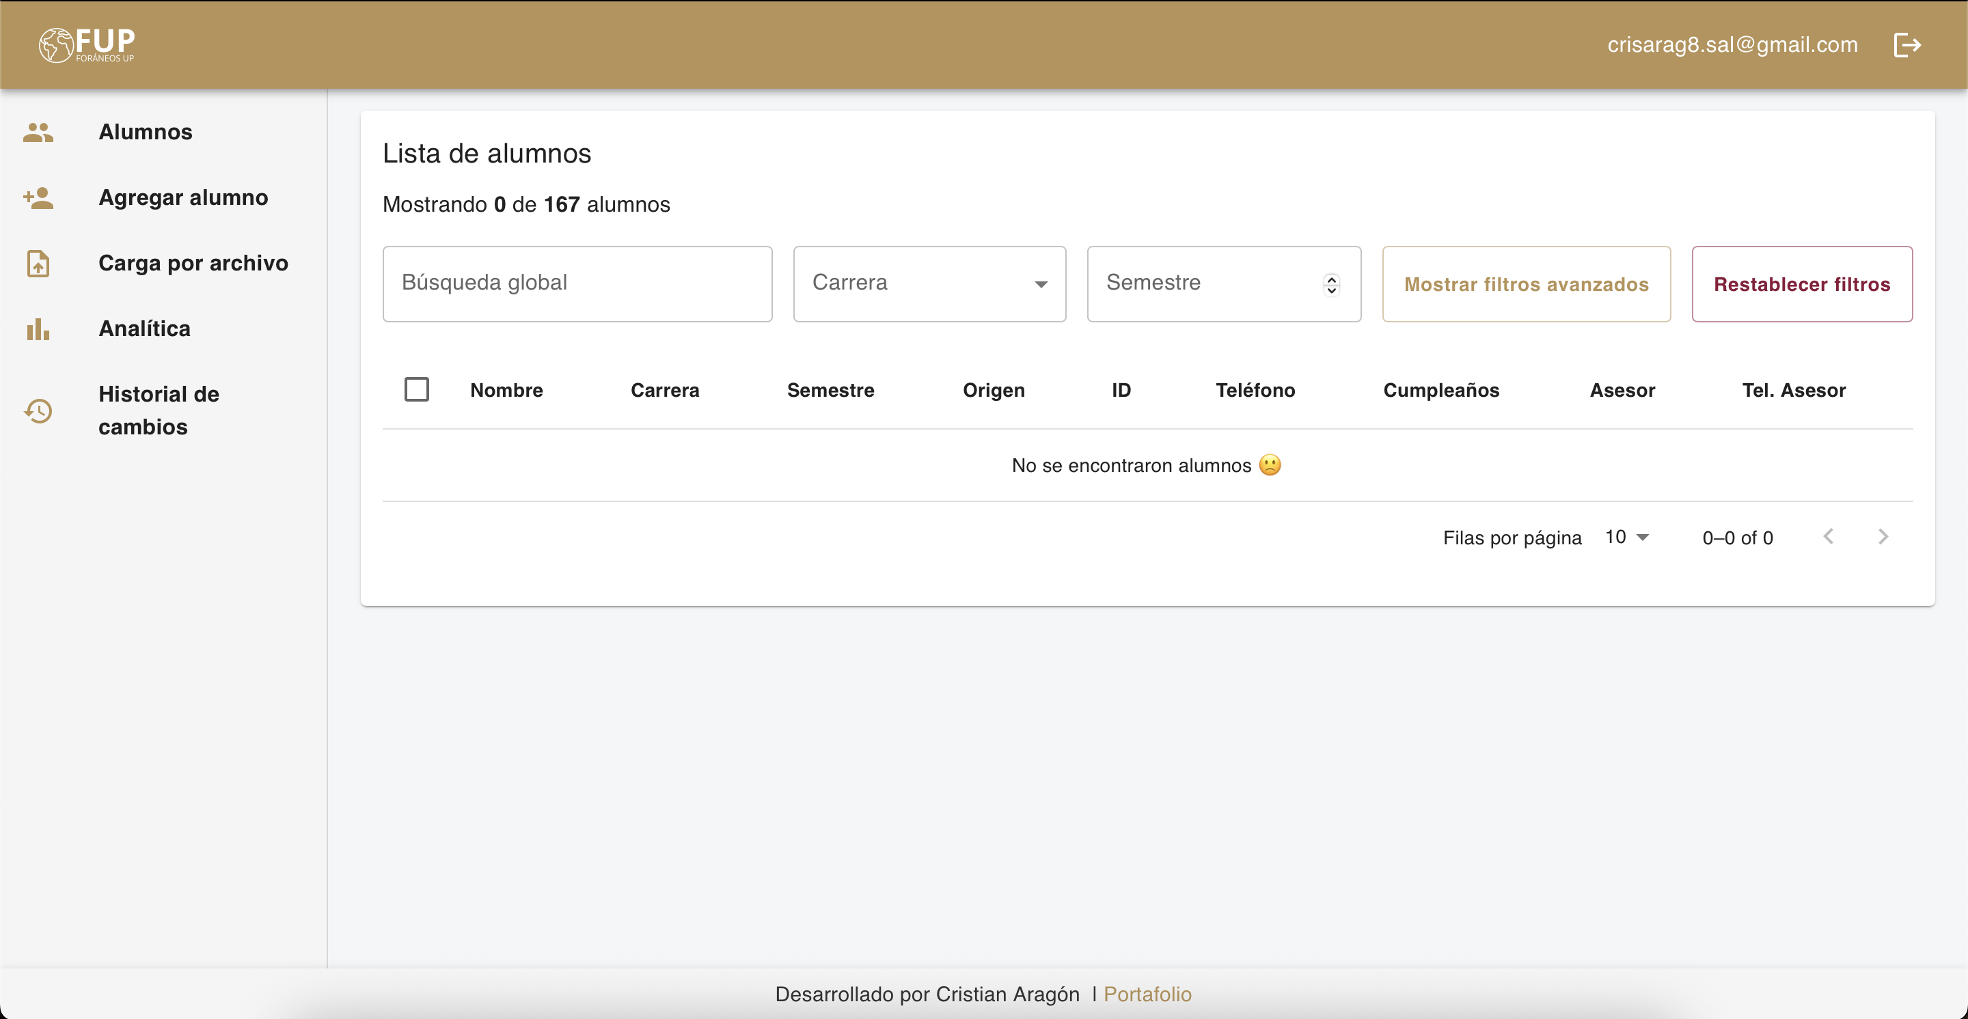Click the 'Lista de alumnos' heading
Screen dimensions: 1968x1019
click(x=487, y=154)
